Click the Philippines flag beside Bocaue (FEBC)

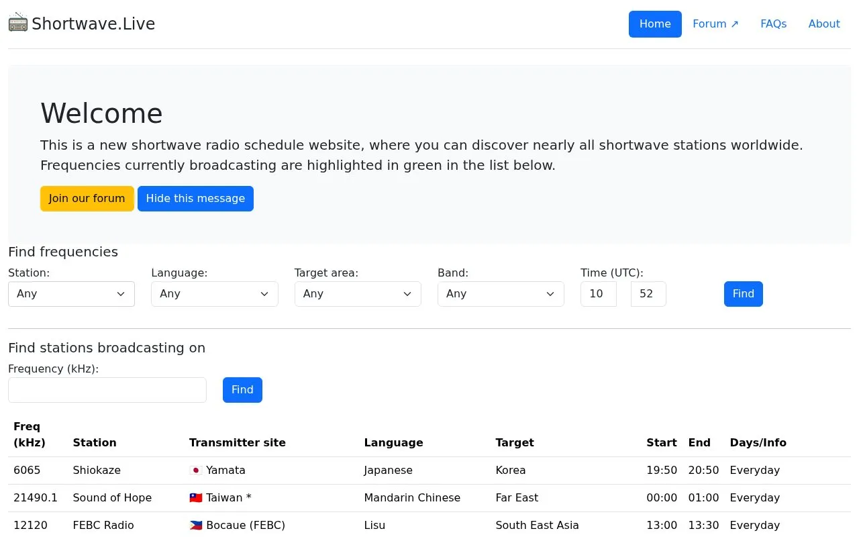196,526
